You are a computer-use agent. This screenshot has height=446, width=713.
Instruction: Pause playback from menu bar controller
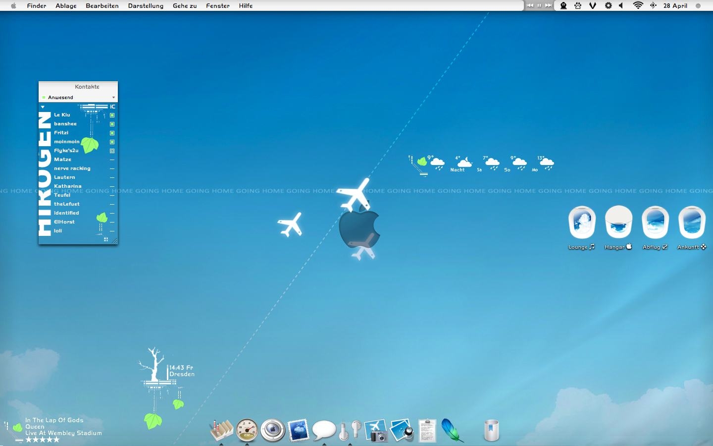coord(539,5)
